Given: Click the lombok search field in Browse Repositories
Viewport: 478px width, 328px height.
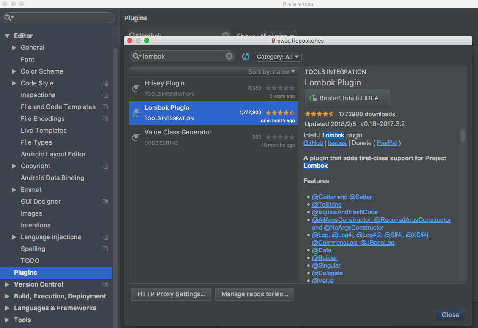Looking at the screenshot, I should (x=182, y=56).
